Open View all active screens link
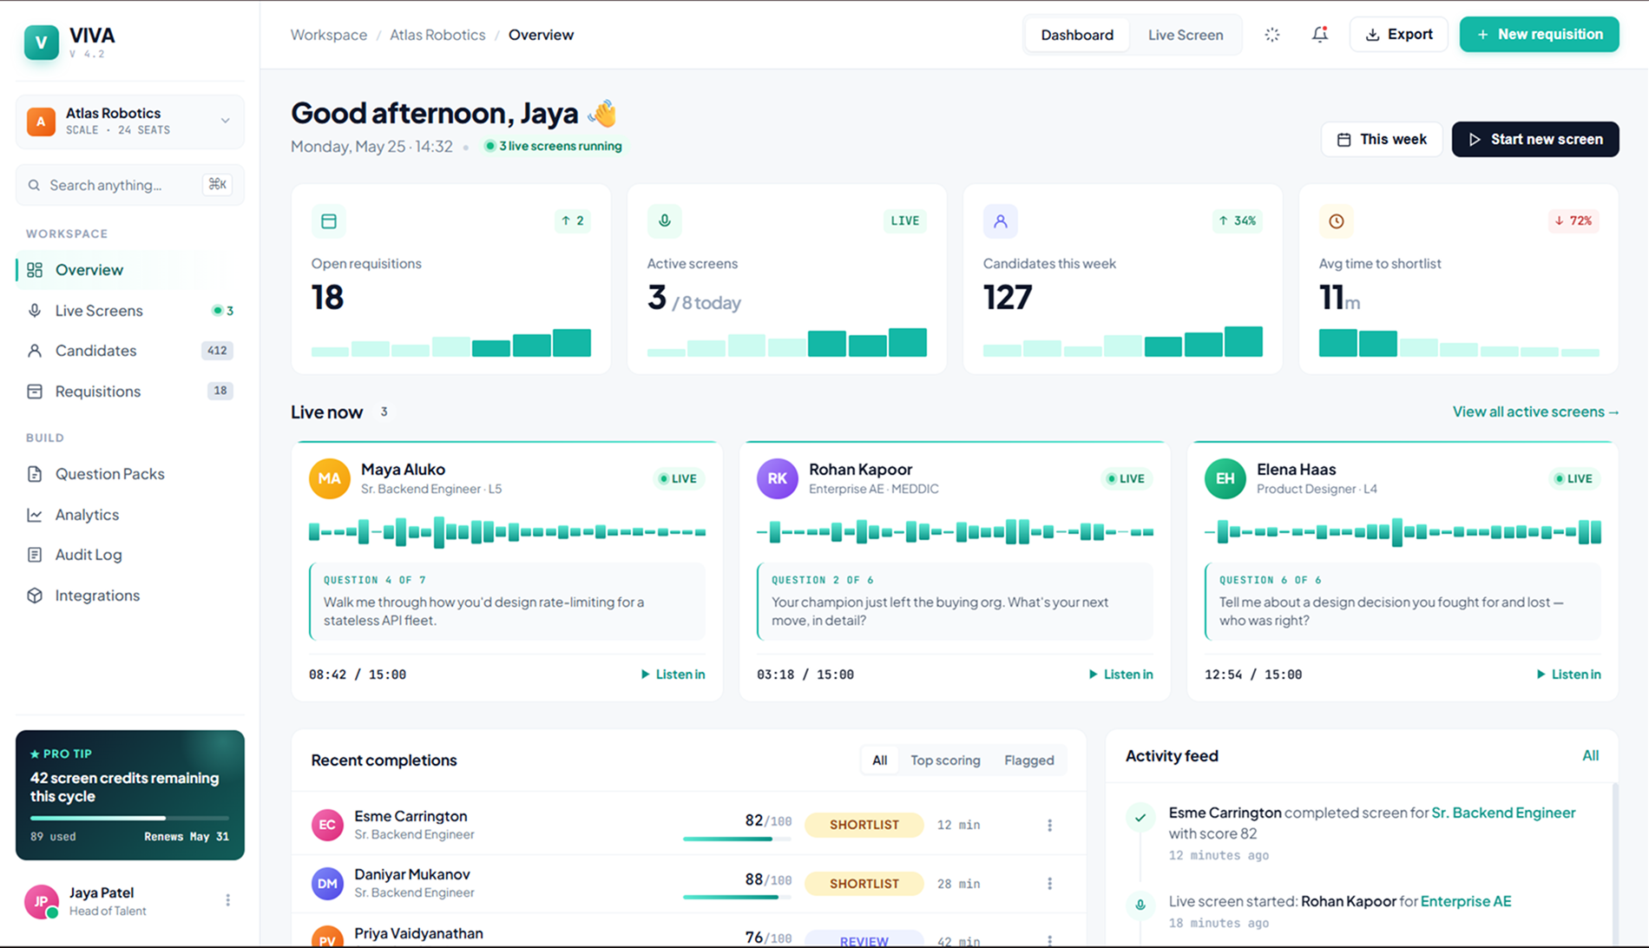 [1535, 412]
